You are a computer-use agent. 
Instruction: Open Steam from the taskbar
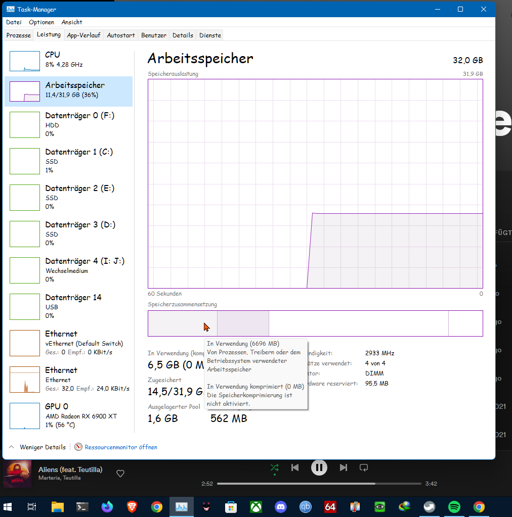(430, 507)
